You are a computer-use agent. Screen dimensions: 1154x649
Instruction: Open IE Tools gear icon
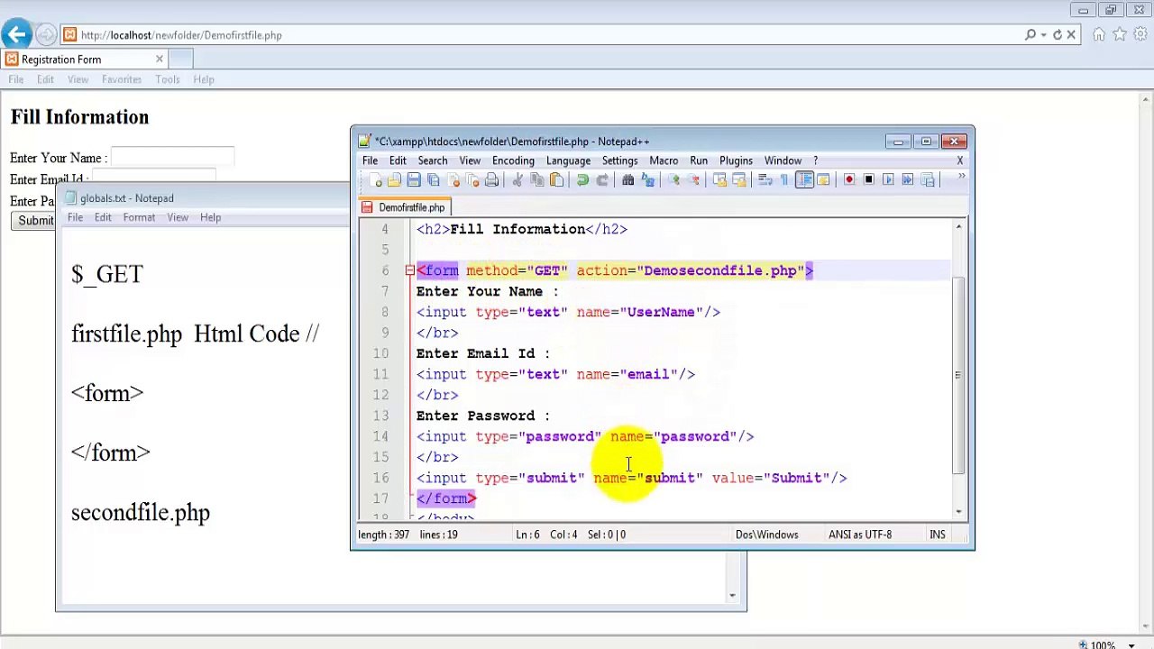coord(1140,35)
